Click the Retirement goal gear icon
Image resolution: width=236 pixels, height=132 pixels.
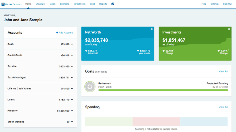pyautogui.click(x=90, y=87)
